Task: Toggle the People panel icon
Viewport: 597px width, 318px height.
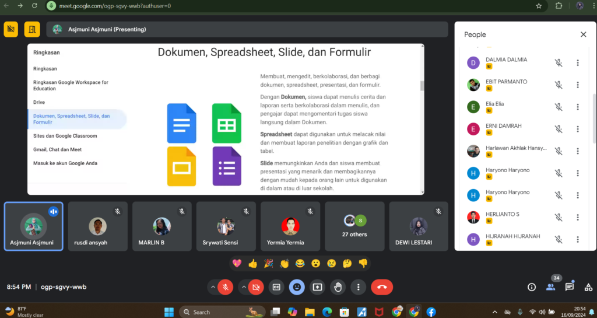Action: [550, 287]
